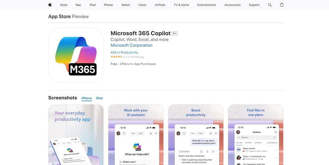Open the TV & Home menu

point(181,5)
